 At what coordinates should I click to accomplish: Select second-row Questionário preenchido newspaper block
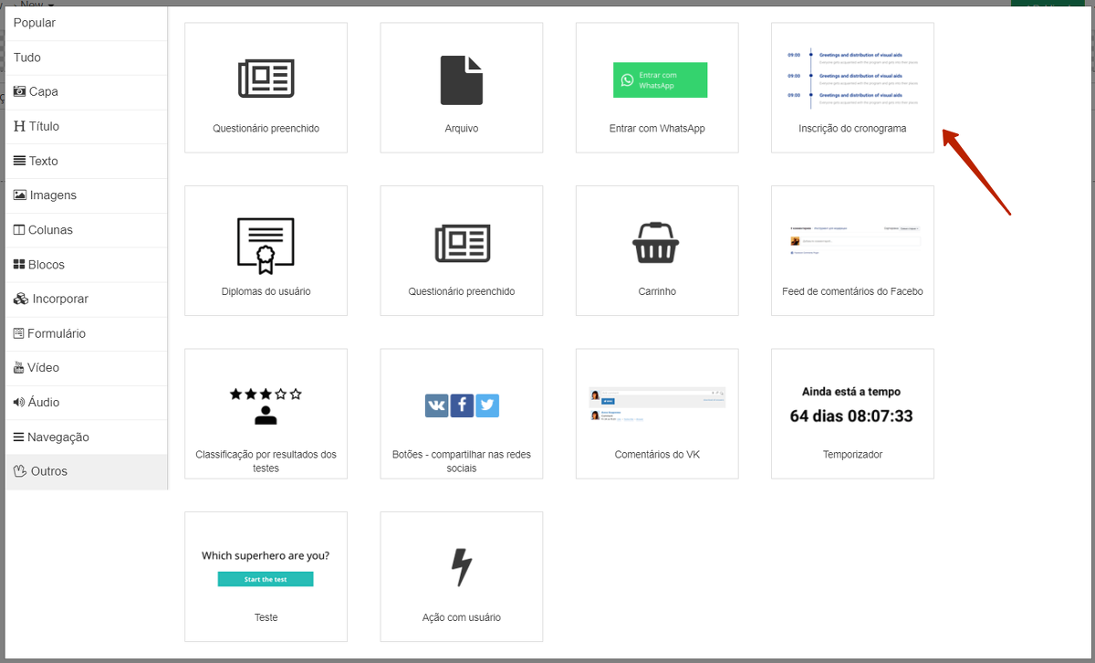click(461, 250)
